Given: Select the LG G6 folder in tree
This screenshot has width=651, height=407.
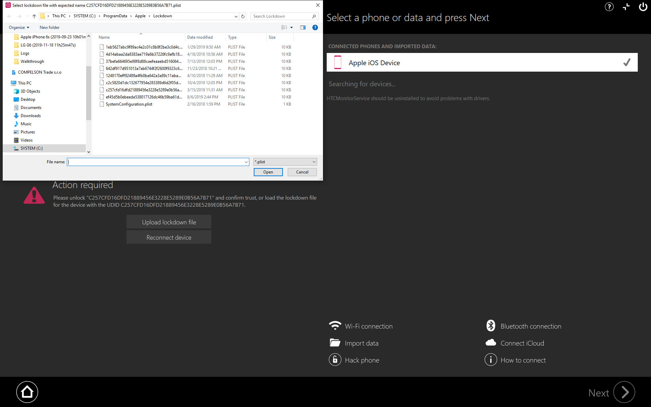Looking at the screenshot, I should click(x=45, y=45).
